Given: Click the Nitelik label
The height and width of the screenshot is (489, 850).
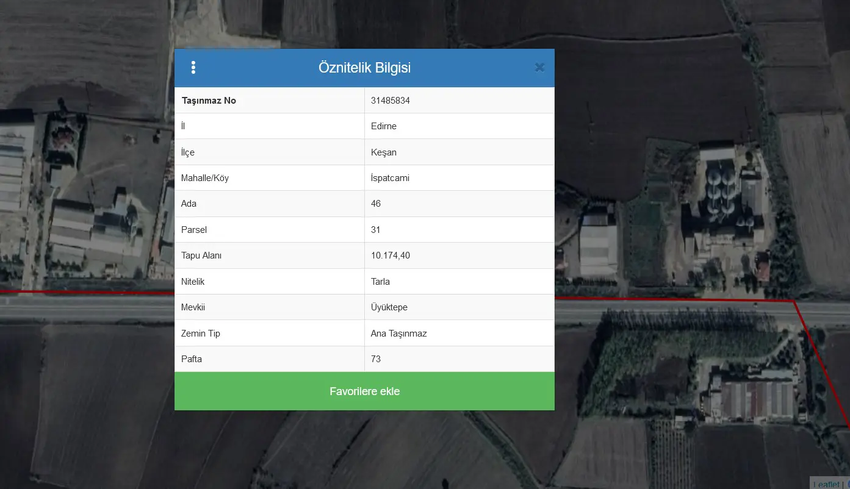Looking at the screenshot, I should 193,282.
